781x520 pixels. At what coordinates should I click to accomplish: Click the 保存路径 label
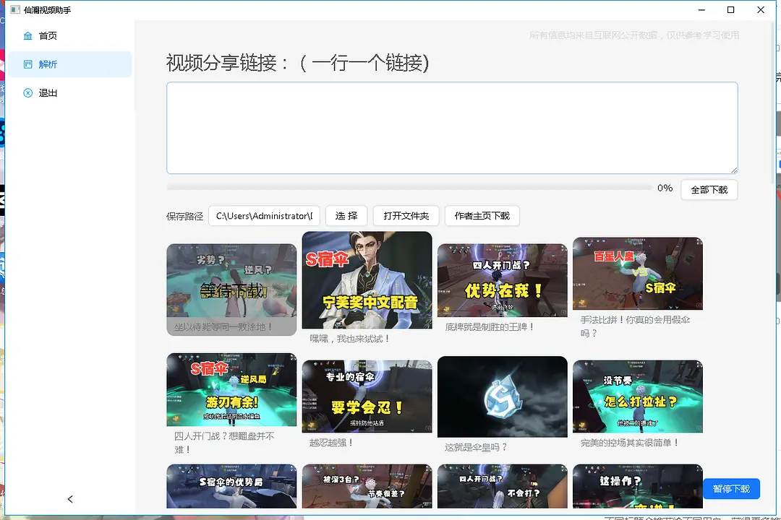tap(185, 217)
